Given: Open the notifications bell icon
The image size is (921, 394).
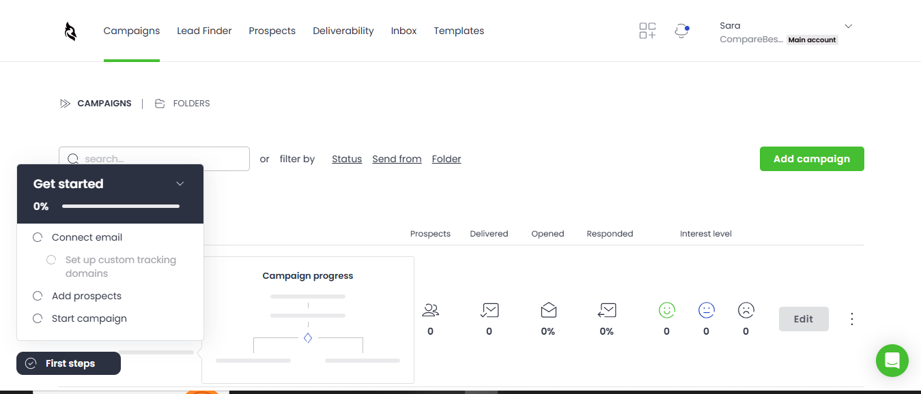Looking at the screenshot, I should click(681, 31).
